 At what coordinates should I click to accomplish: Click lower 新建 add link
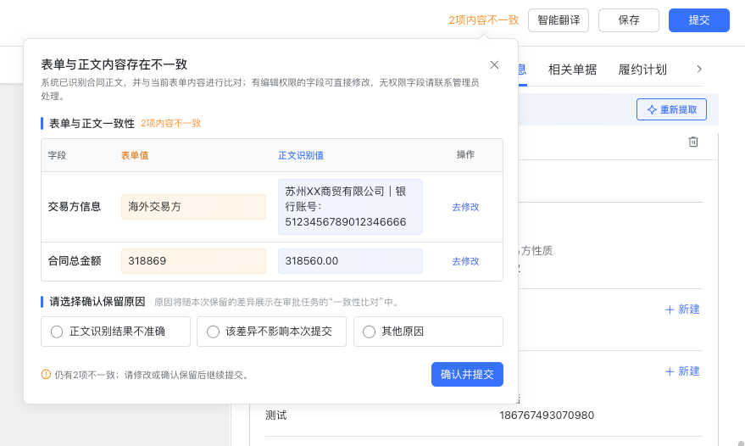[682, 371]
